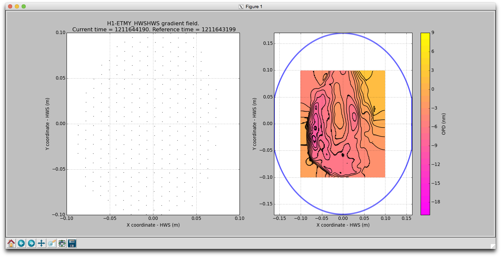Screen dimensions: 501x257
Task: Minimize the Figure 1 window
Action: [17, 6]
